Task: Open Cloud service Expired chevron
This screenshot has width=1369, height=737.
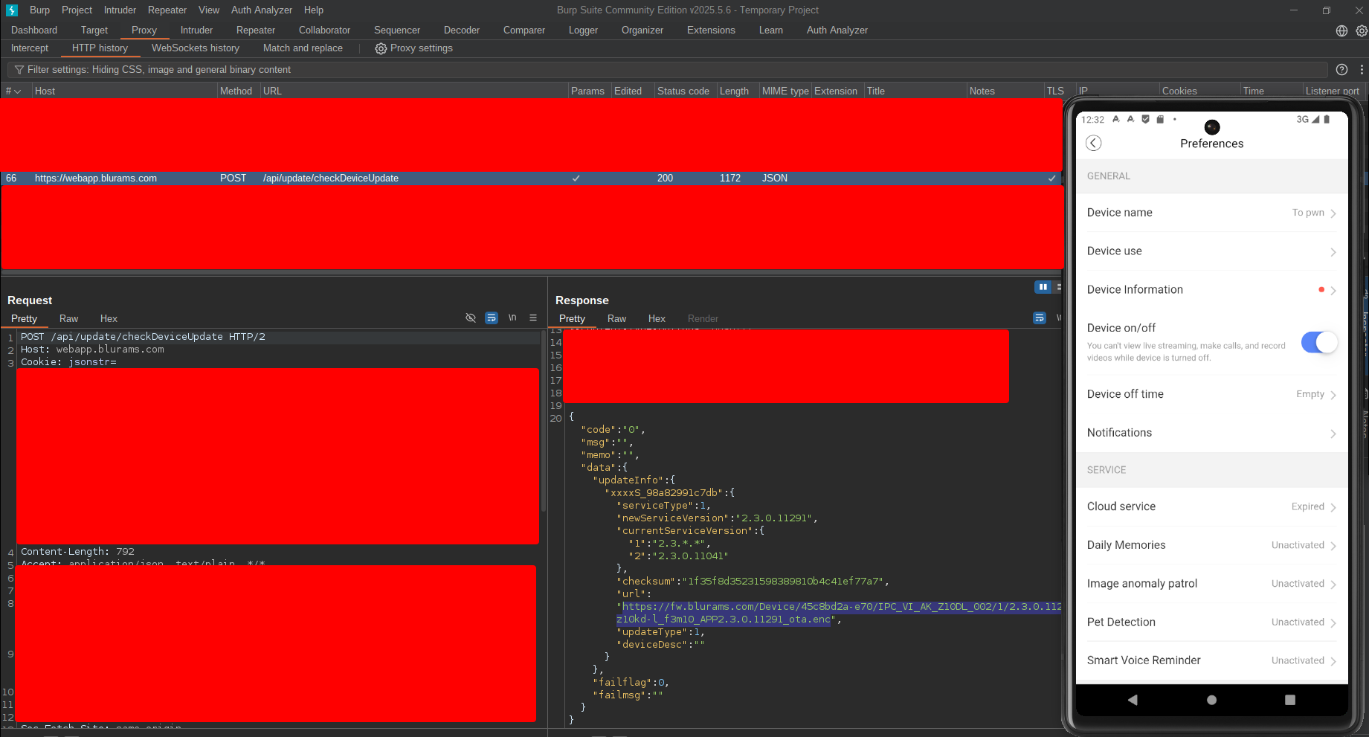Action: tap(1333, 507)
